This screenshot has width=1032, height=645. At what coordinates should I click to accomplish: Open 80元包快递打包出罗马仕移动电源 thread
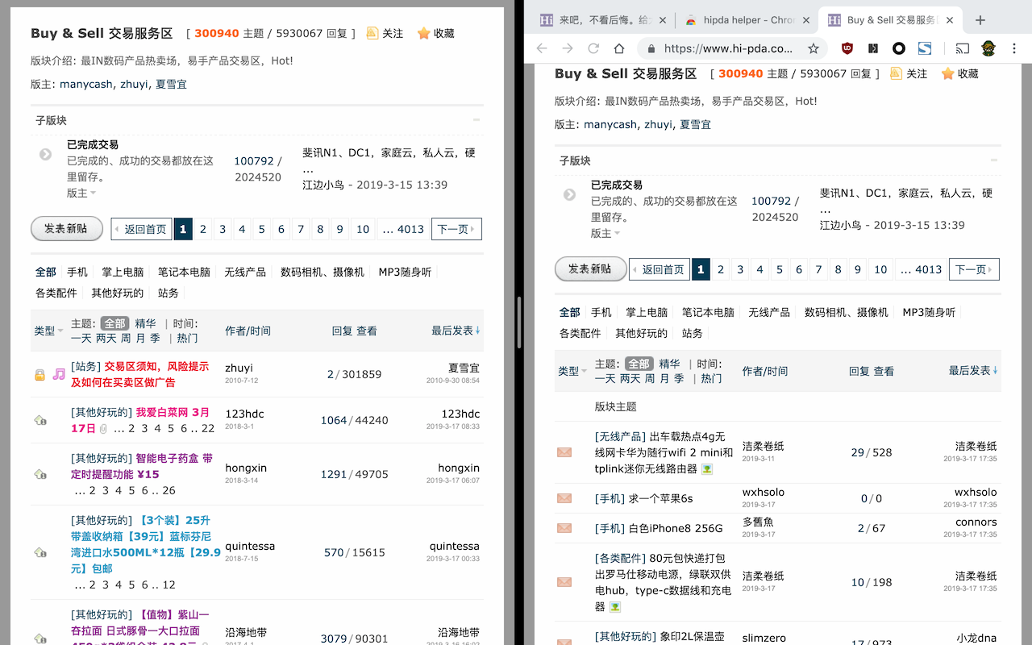coord(664,582)
